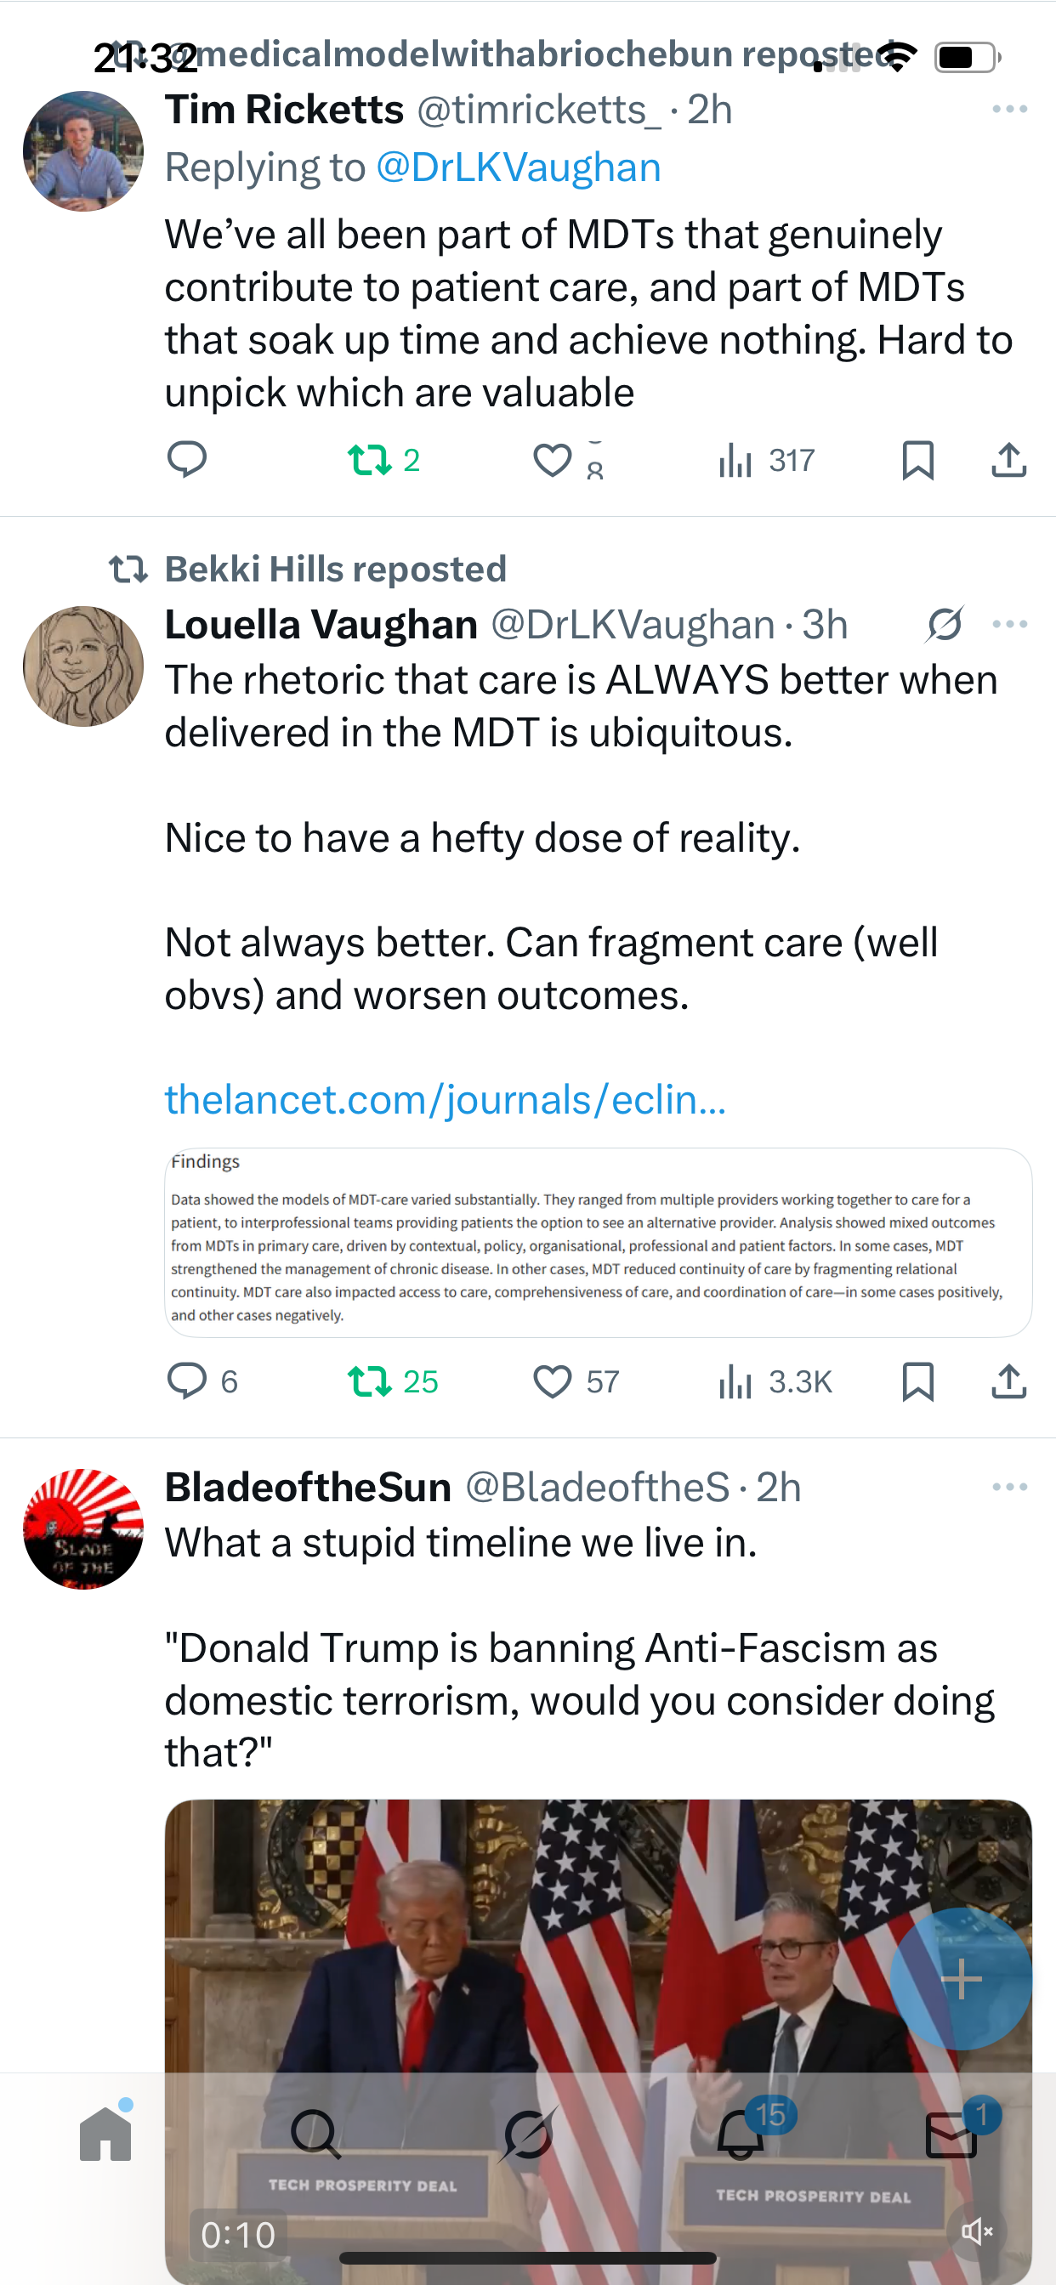Open more options on BladeoftheSun's tweet
Screen dimensions: 1056x2285
[x=1010, y=1487]
